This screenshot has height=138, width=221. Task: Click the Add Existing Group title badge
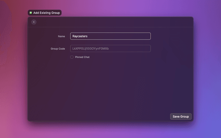coord(46,13)
